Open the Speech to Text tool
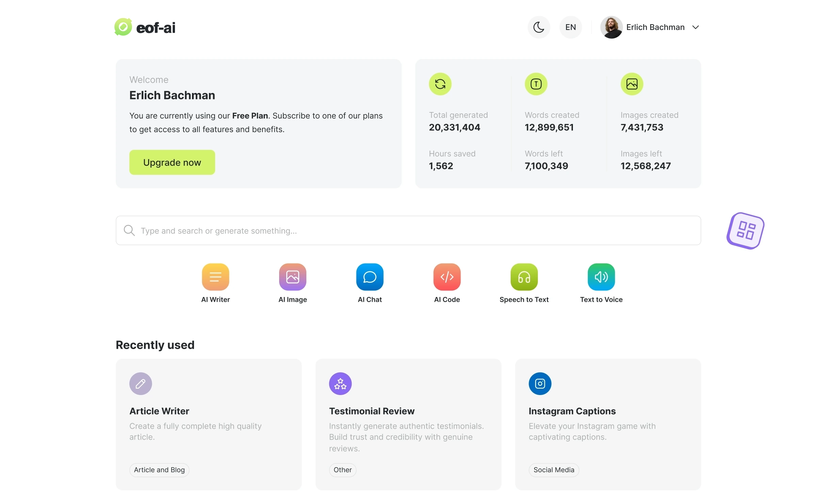 click(x=524, y=277)
